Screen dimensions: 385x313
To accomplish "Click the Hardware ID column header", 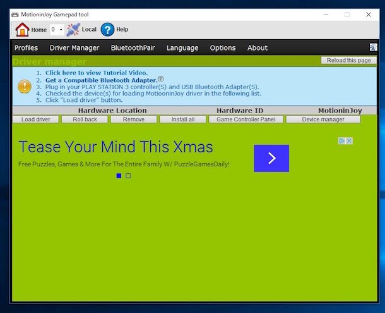I will [x=240, y=111].
